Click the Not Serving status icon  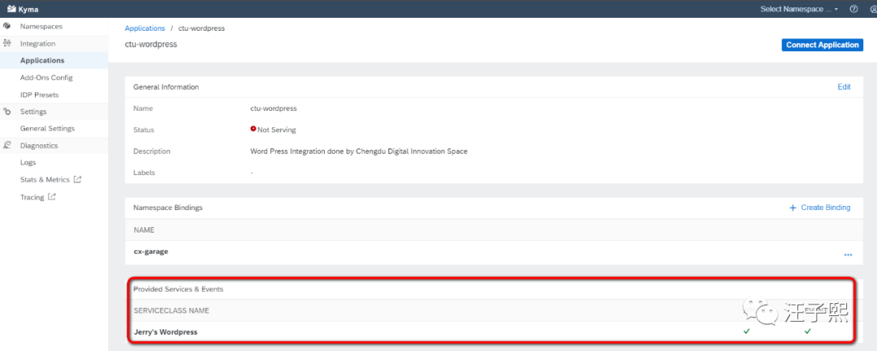coord(253,129)
